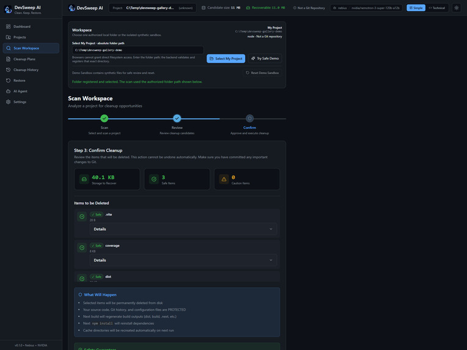Screen dimensions: 467x350
Task: Click the What Will Happen heading
Action: (x=100, y=294)
